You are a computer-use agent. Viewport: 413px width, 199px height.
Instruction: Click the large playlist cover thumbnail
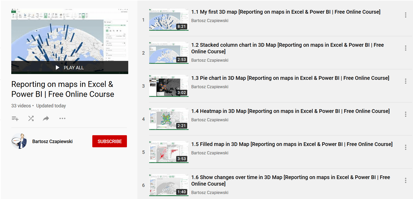[x=70, y=41]
